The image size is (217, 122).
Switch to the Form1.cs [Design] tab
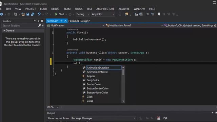79,21
